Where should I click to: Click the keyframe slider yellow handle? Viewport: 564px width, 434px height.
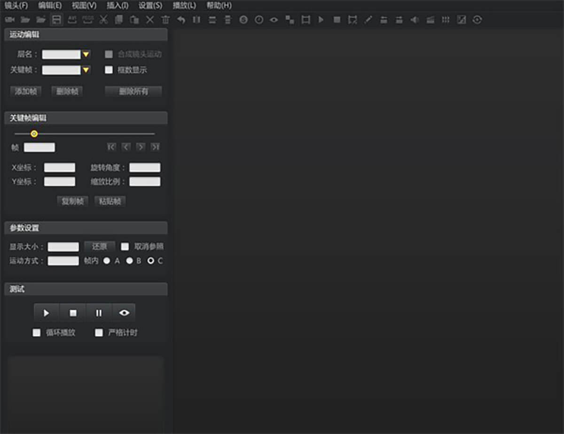click(34, 134)
